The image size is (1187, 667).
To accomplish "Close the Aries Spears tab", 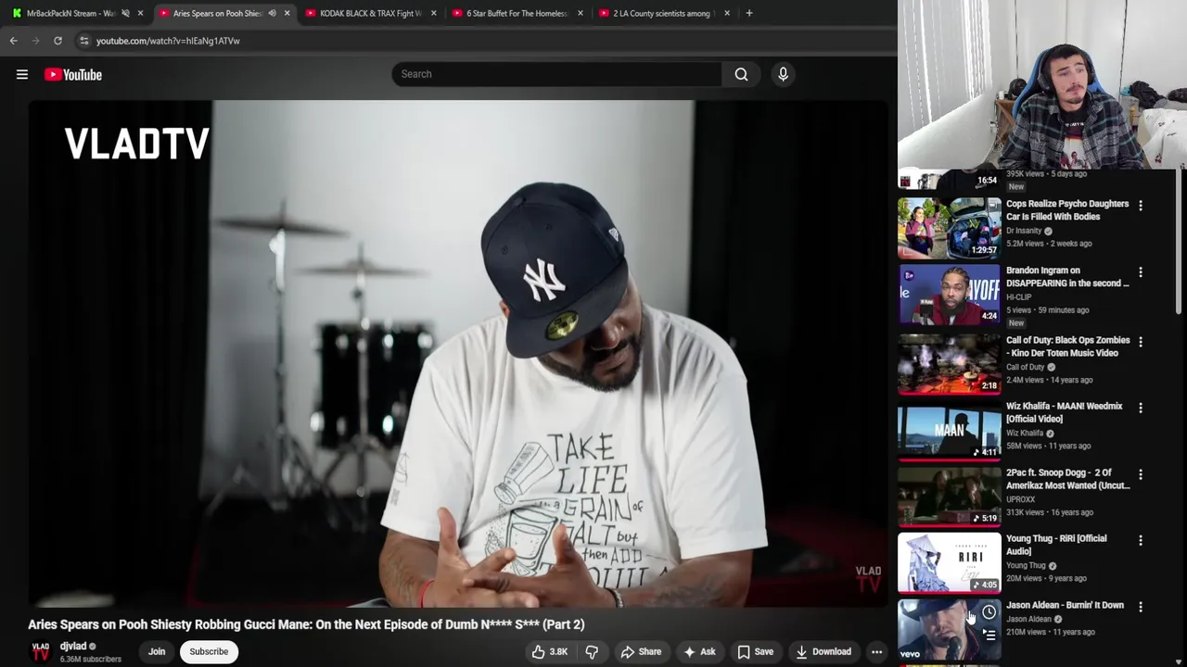I will coord(287,13).
